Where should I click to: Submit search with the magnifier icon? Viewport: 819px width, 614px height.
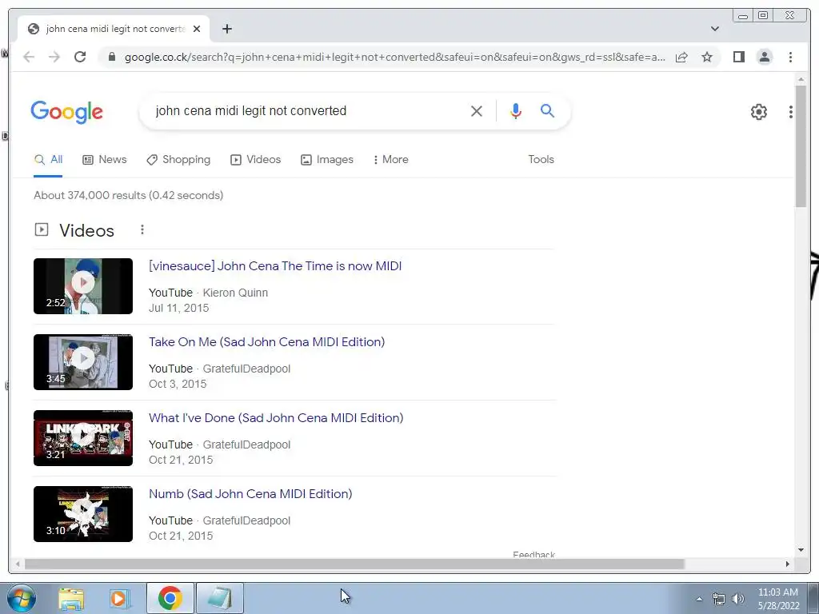tap(547, 110)
